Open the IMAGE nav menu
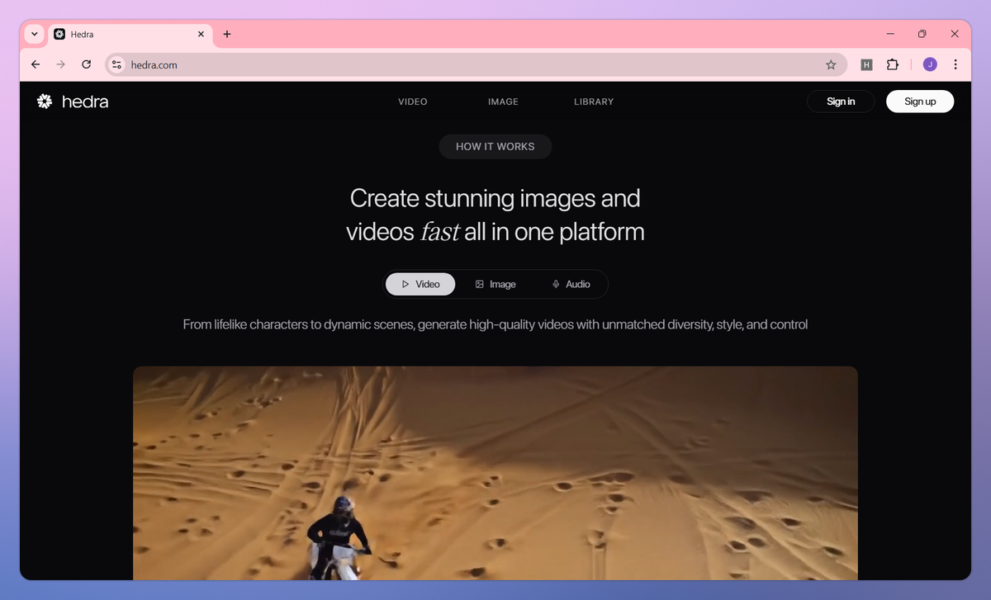 [503, 102]
